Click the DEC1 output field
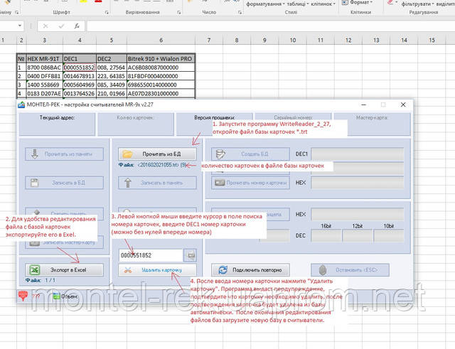The height and width of the screenshot is (349, 455). (358, 154)
